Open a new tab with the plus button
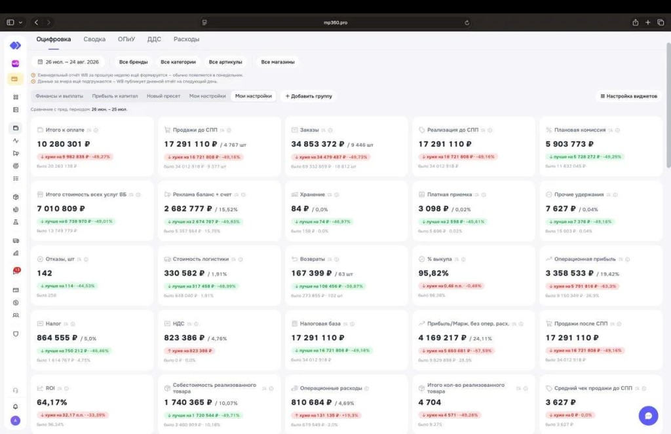The width and height of the screenshot is (671, 434). tap(648, 22)
